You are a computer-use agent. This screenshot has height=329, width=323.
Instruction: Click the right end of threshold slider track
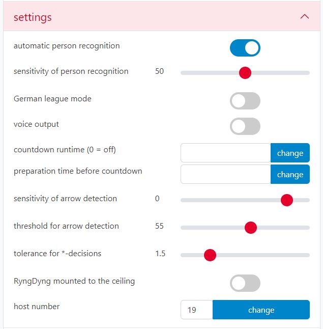pyautogui.click(x=307, y=228)
